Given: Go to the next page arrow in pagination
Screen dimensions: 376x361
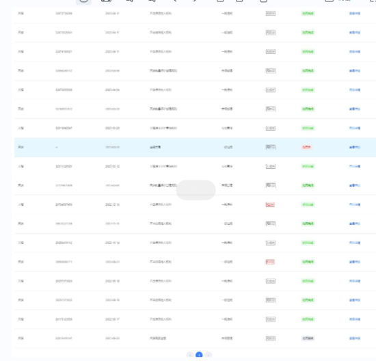Looking at the screenshot, I should coord(208,355).
